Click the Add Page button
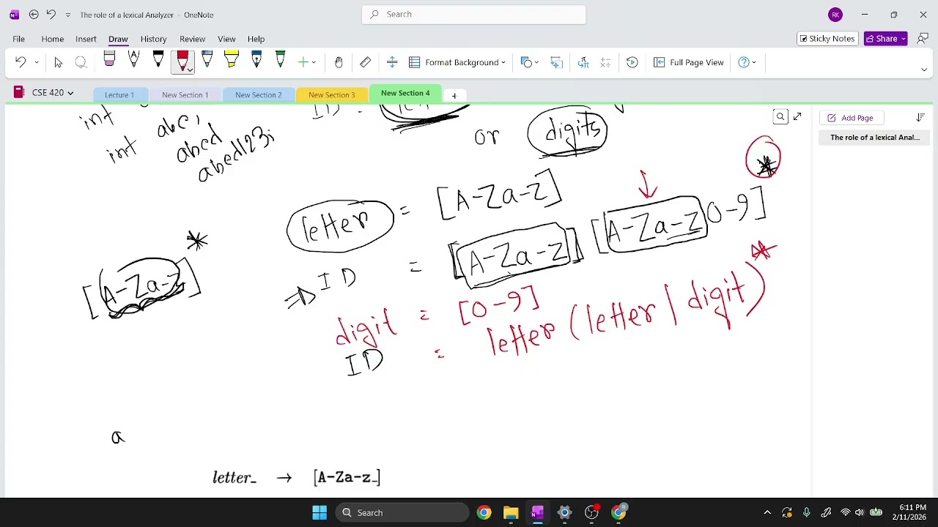938x527 pixels. (850, 118)
